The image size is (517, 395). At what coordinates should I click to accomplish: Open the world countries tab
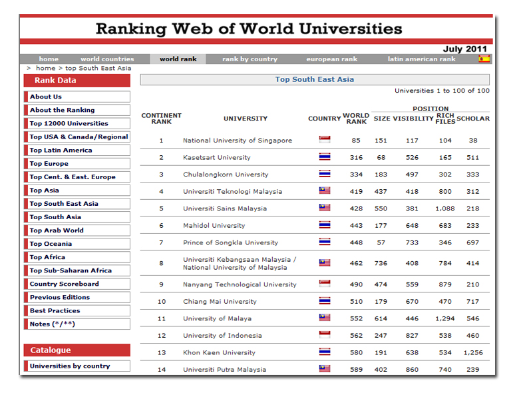(x=108, y=59)
